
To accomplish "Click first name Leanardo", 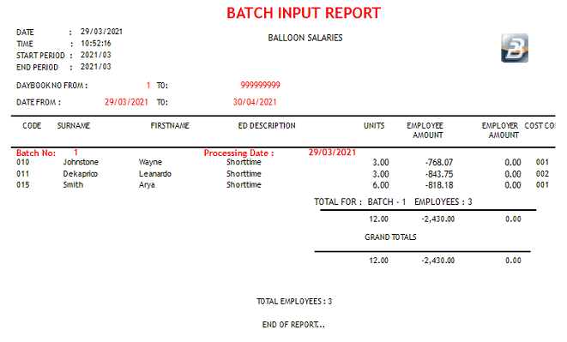I will pos(155,174).
